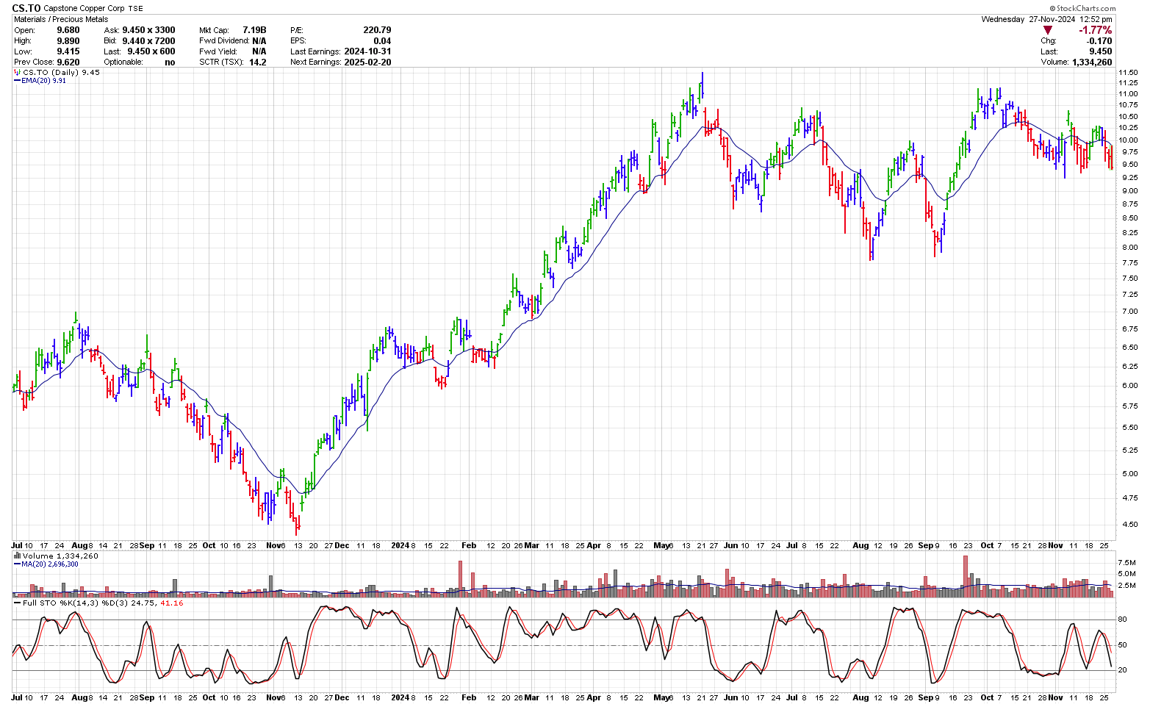
Task: Click the stochastic 80 level axis label
Action: [1123, 619]
